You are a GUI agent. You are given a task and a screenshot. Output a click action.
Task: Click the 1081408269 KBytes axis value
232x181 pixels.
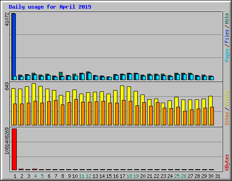[x=7, y=141]
